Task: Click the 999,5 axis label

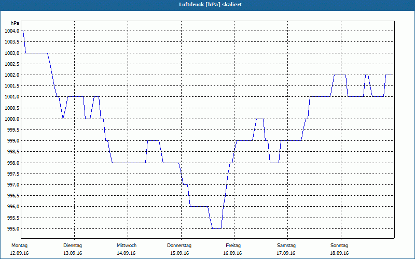Action: pos(13,130)
